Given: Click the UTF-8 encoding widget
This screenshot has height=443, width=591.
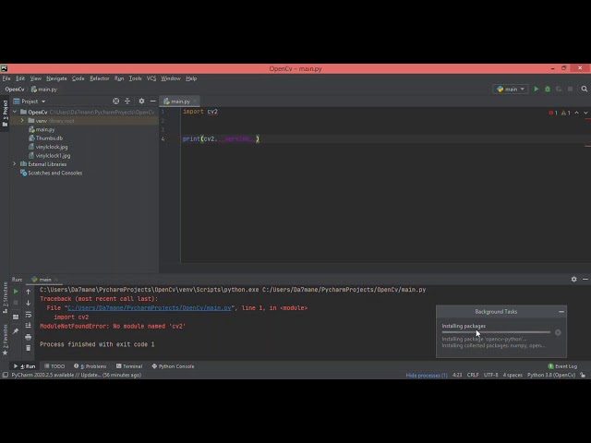Looking at the screenshot, I should [490, 376].
